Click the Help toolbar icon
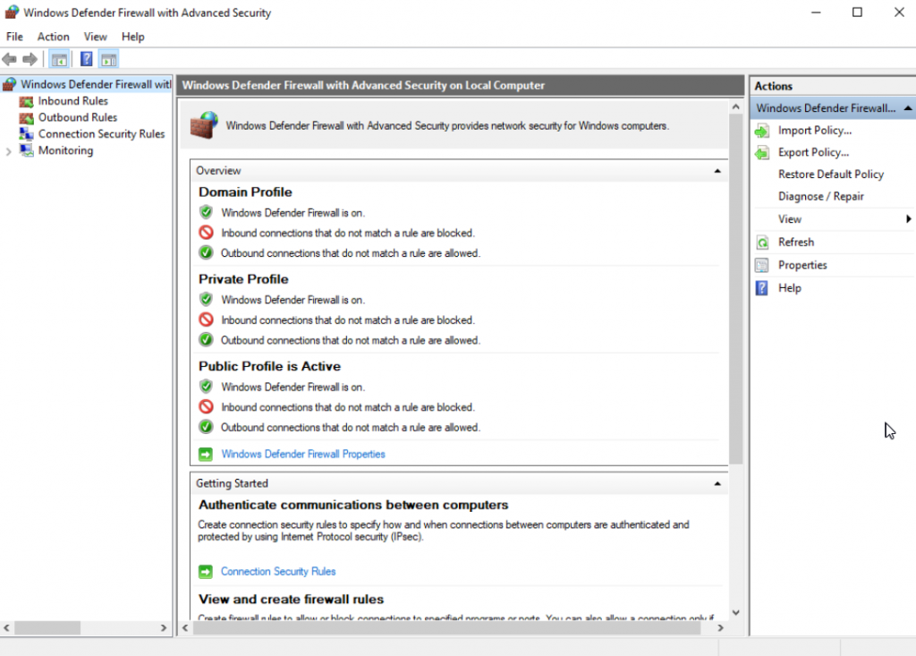916x656 pixels. (85, 59)
